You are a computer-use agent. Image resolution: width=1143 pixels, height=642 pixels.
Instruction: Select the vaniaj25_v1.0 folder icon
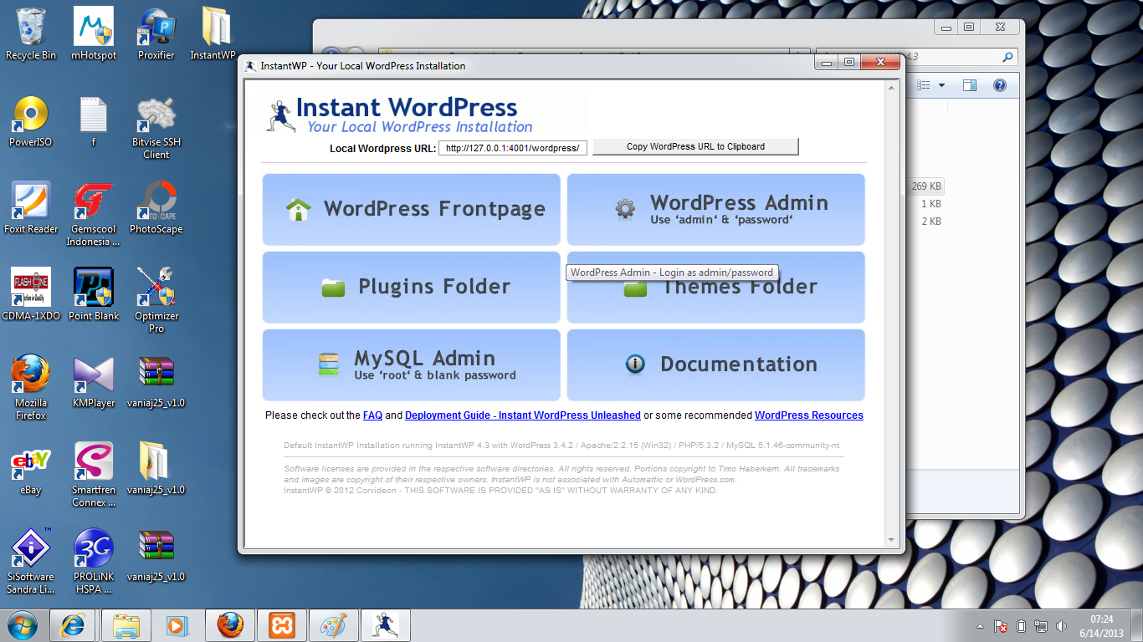[x=156, y=469]
